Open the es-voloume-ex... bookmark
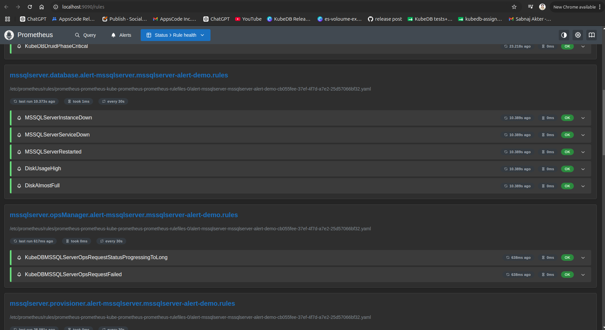The height and width of the screenshot is (330, 605). click(339, 19)
